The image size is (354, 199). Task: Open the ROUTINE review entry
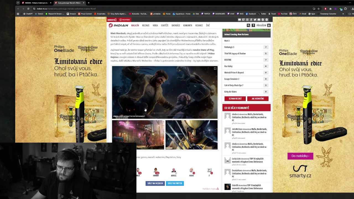[246, 60]
